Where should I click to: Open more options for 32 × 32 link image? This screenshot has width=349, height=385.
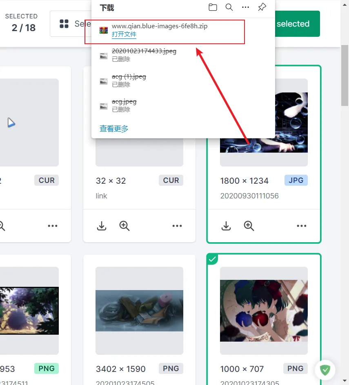coord(177,226)
